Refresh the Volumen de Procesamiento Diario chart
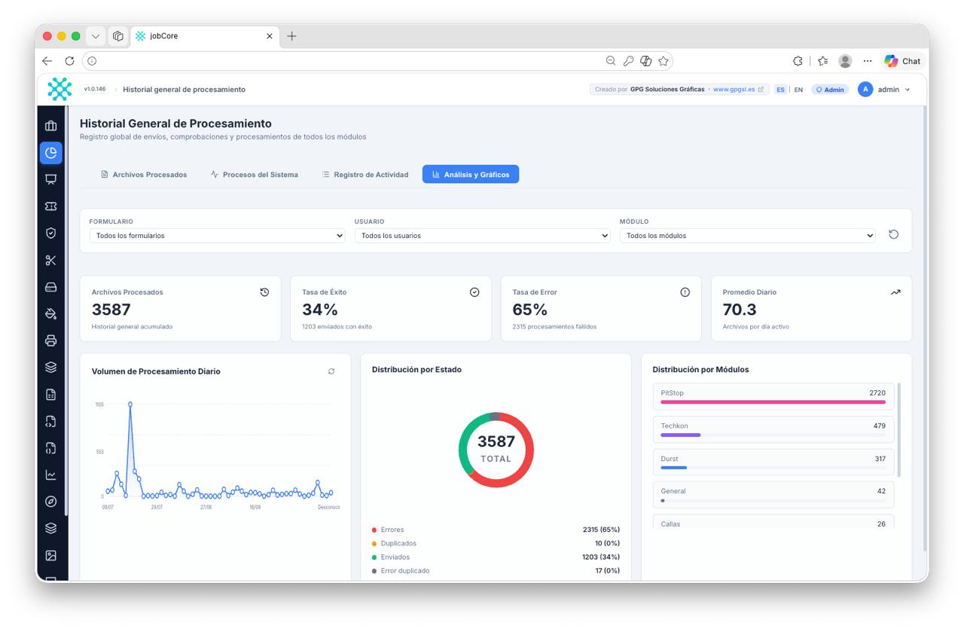 point(331,371)
